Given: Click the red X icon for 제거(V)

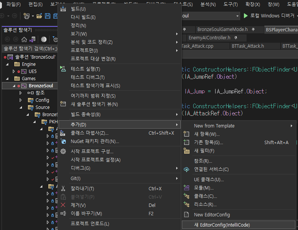Looking at the screenshot, I should point(63,205).
